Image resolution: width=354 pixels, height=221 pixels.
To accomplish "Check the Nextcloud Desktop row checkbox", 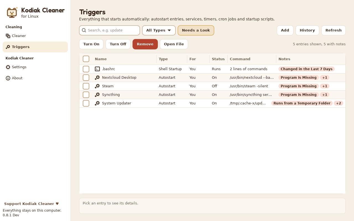I will [x=86, y=78].
